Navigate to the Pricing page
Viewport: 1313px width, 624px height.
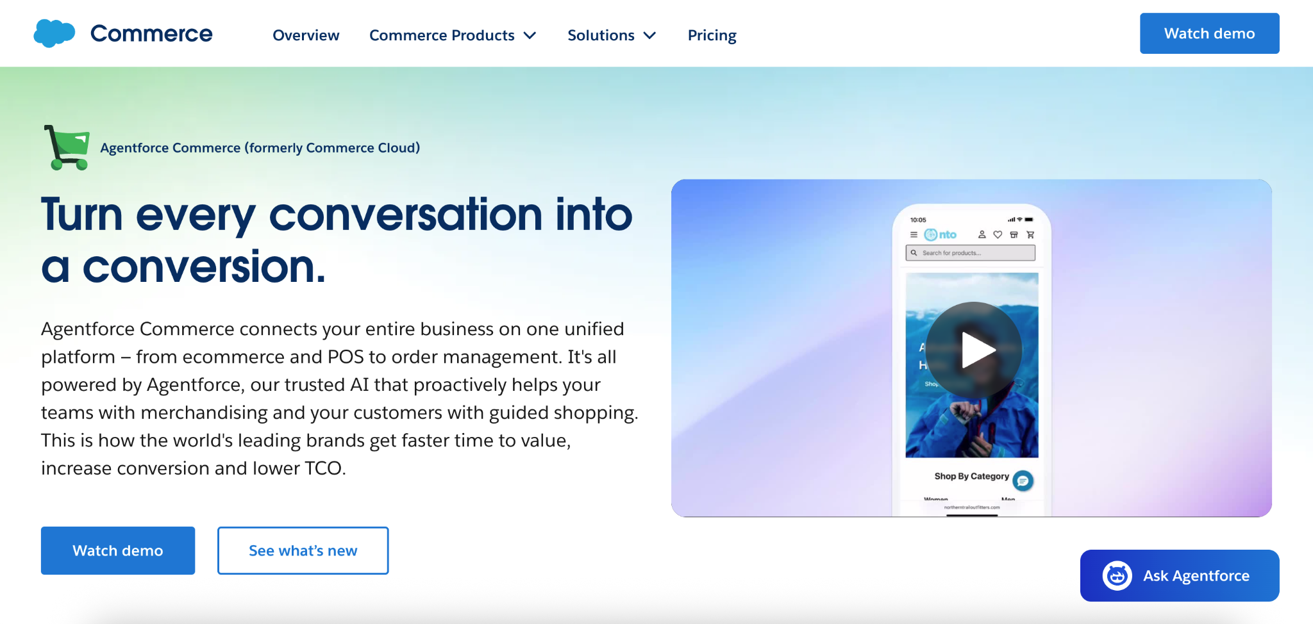coord(712,35)
